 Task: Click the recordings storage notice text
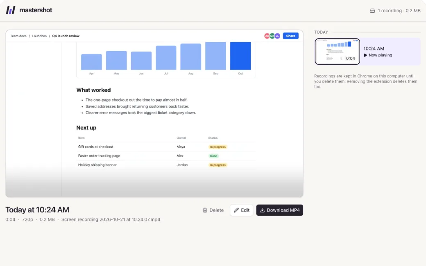click(x=366, y=81)
